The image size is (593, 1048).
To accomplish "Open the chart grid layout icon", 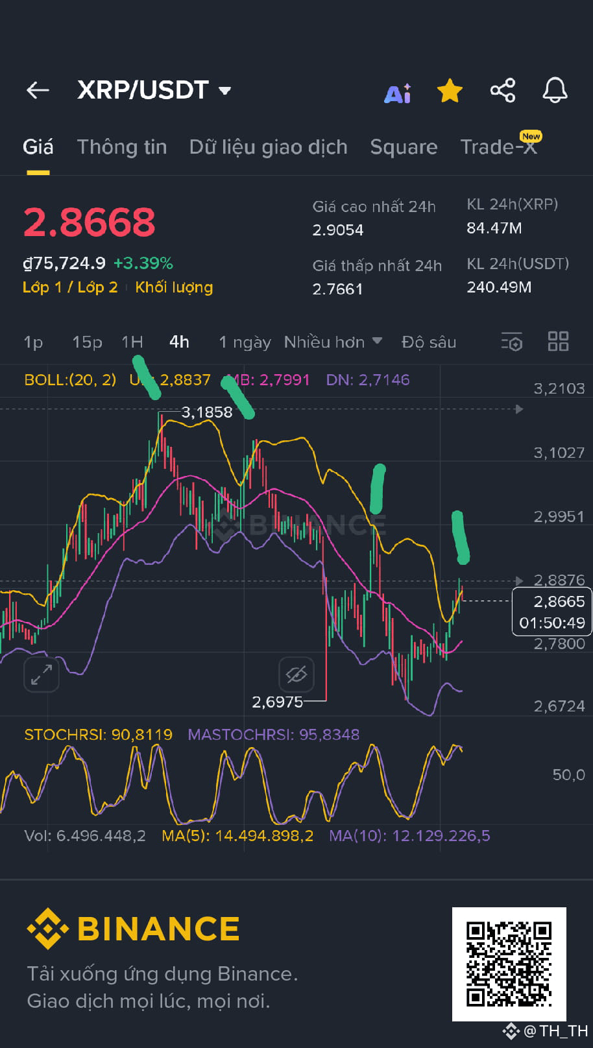I will 558,341.
